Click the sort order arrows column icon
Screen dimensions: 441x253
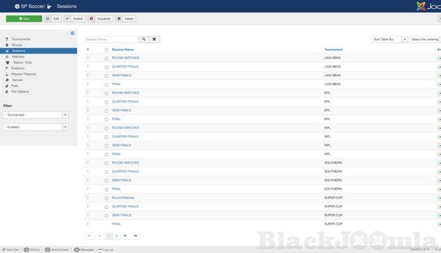coord(88,49)
